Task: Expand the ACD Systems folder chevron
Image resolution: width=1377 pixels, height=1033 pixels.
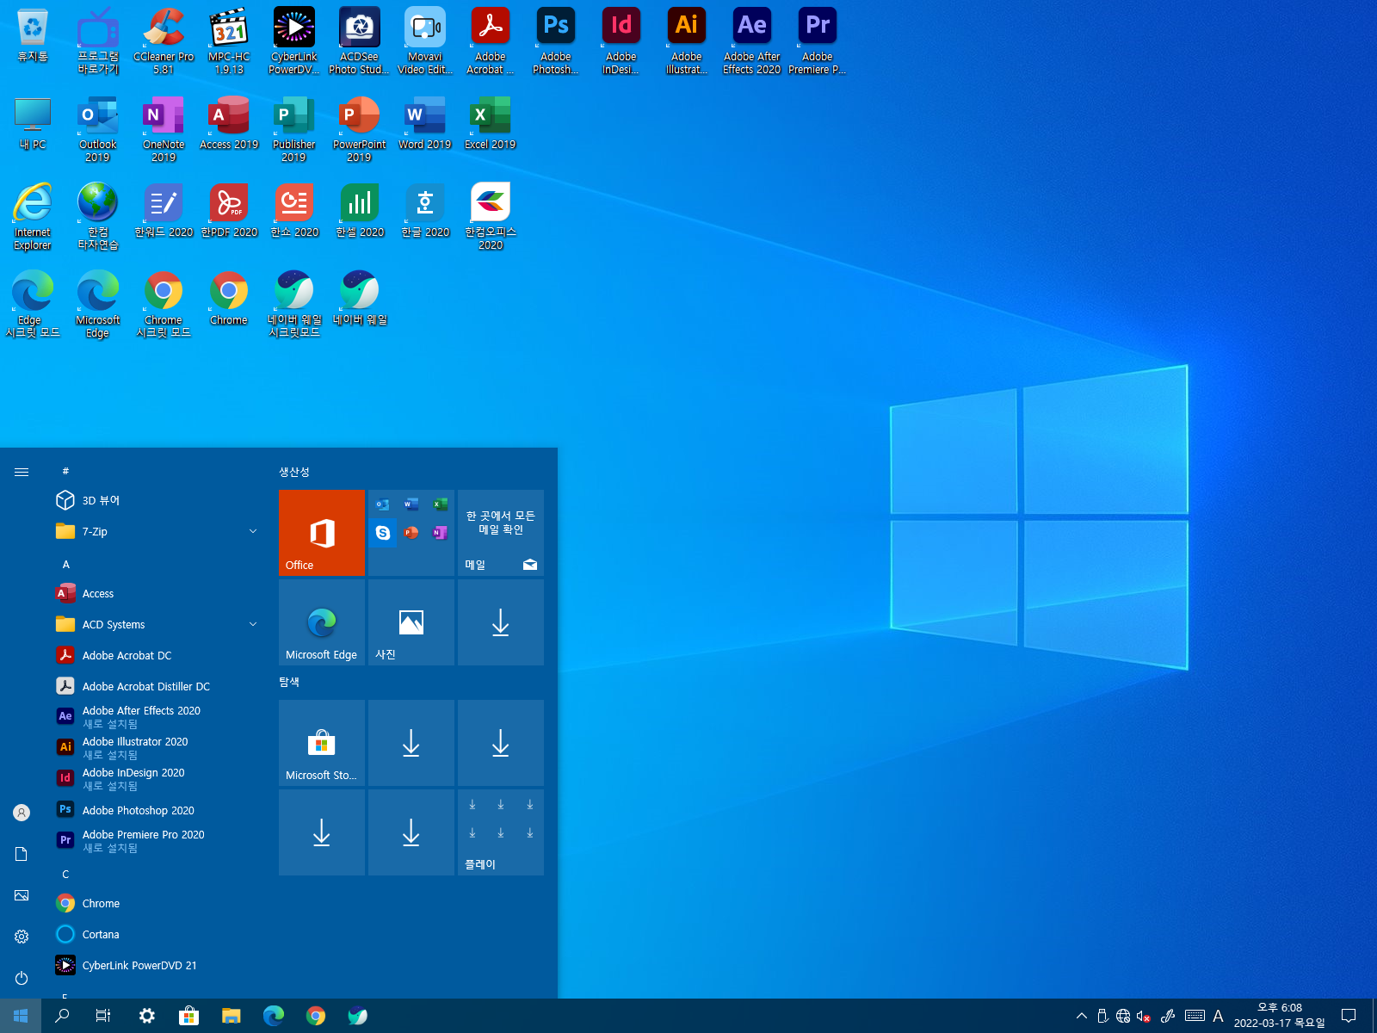Action: coord(253,624)
